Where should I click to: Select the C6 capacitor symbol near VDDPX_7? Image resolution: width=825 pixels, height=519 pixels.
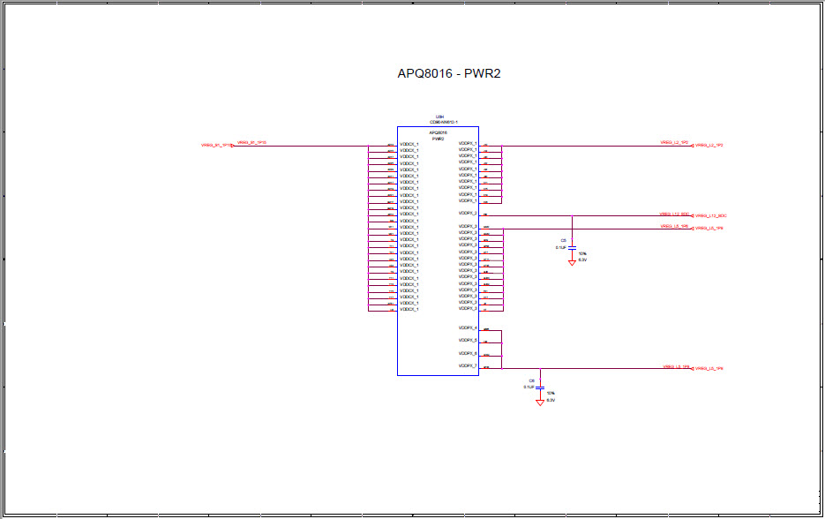pyautogui.click(x=539, y=387)
